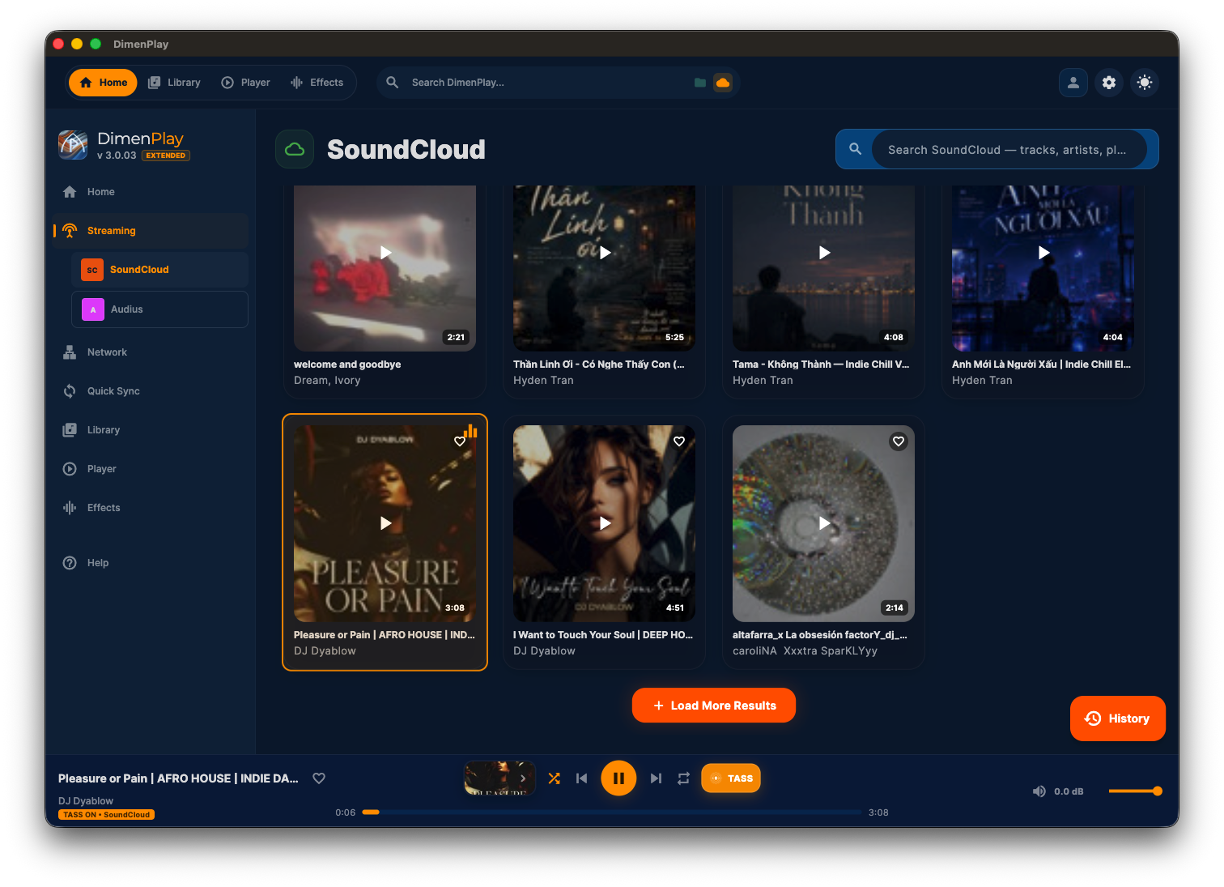Click the Dream, Ivory artist name
The image size is (1224, 887).
(327, 381)
